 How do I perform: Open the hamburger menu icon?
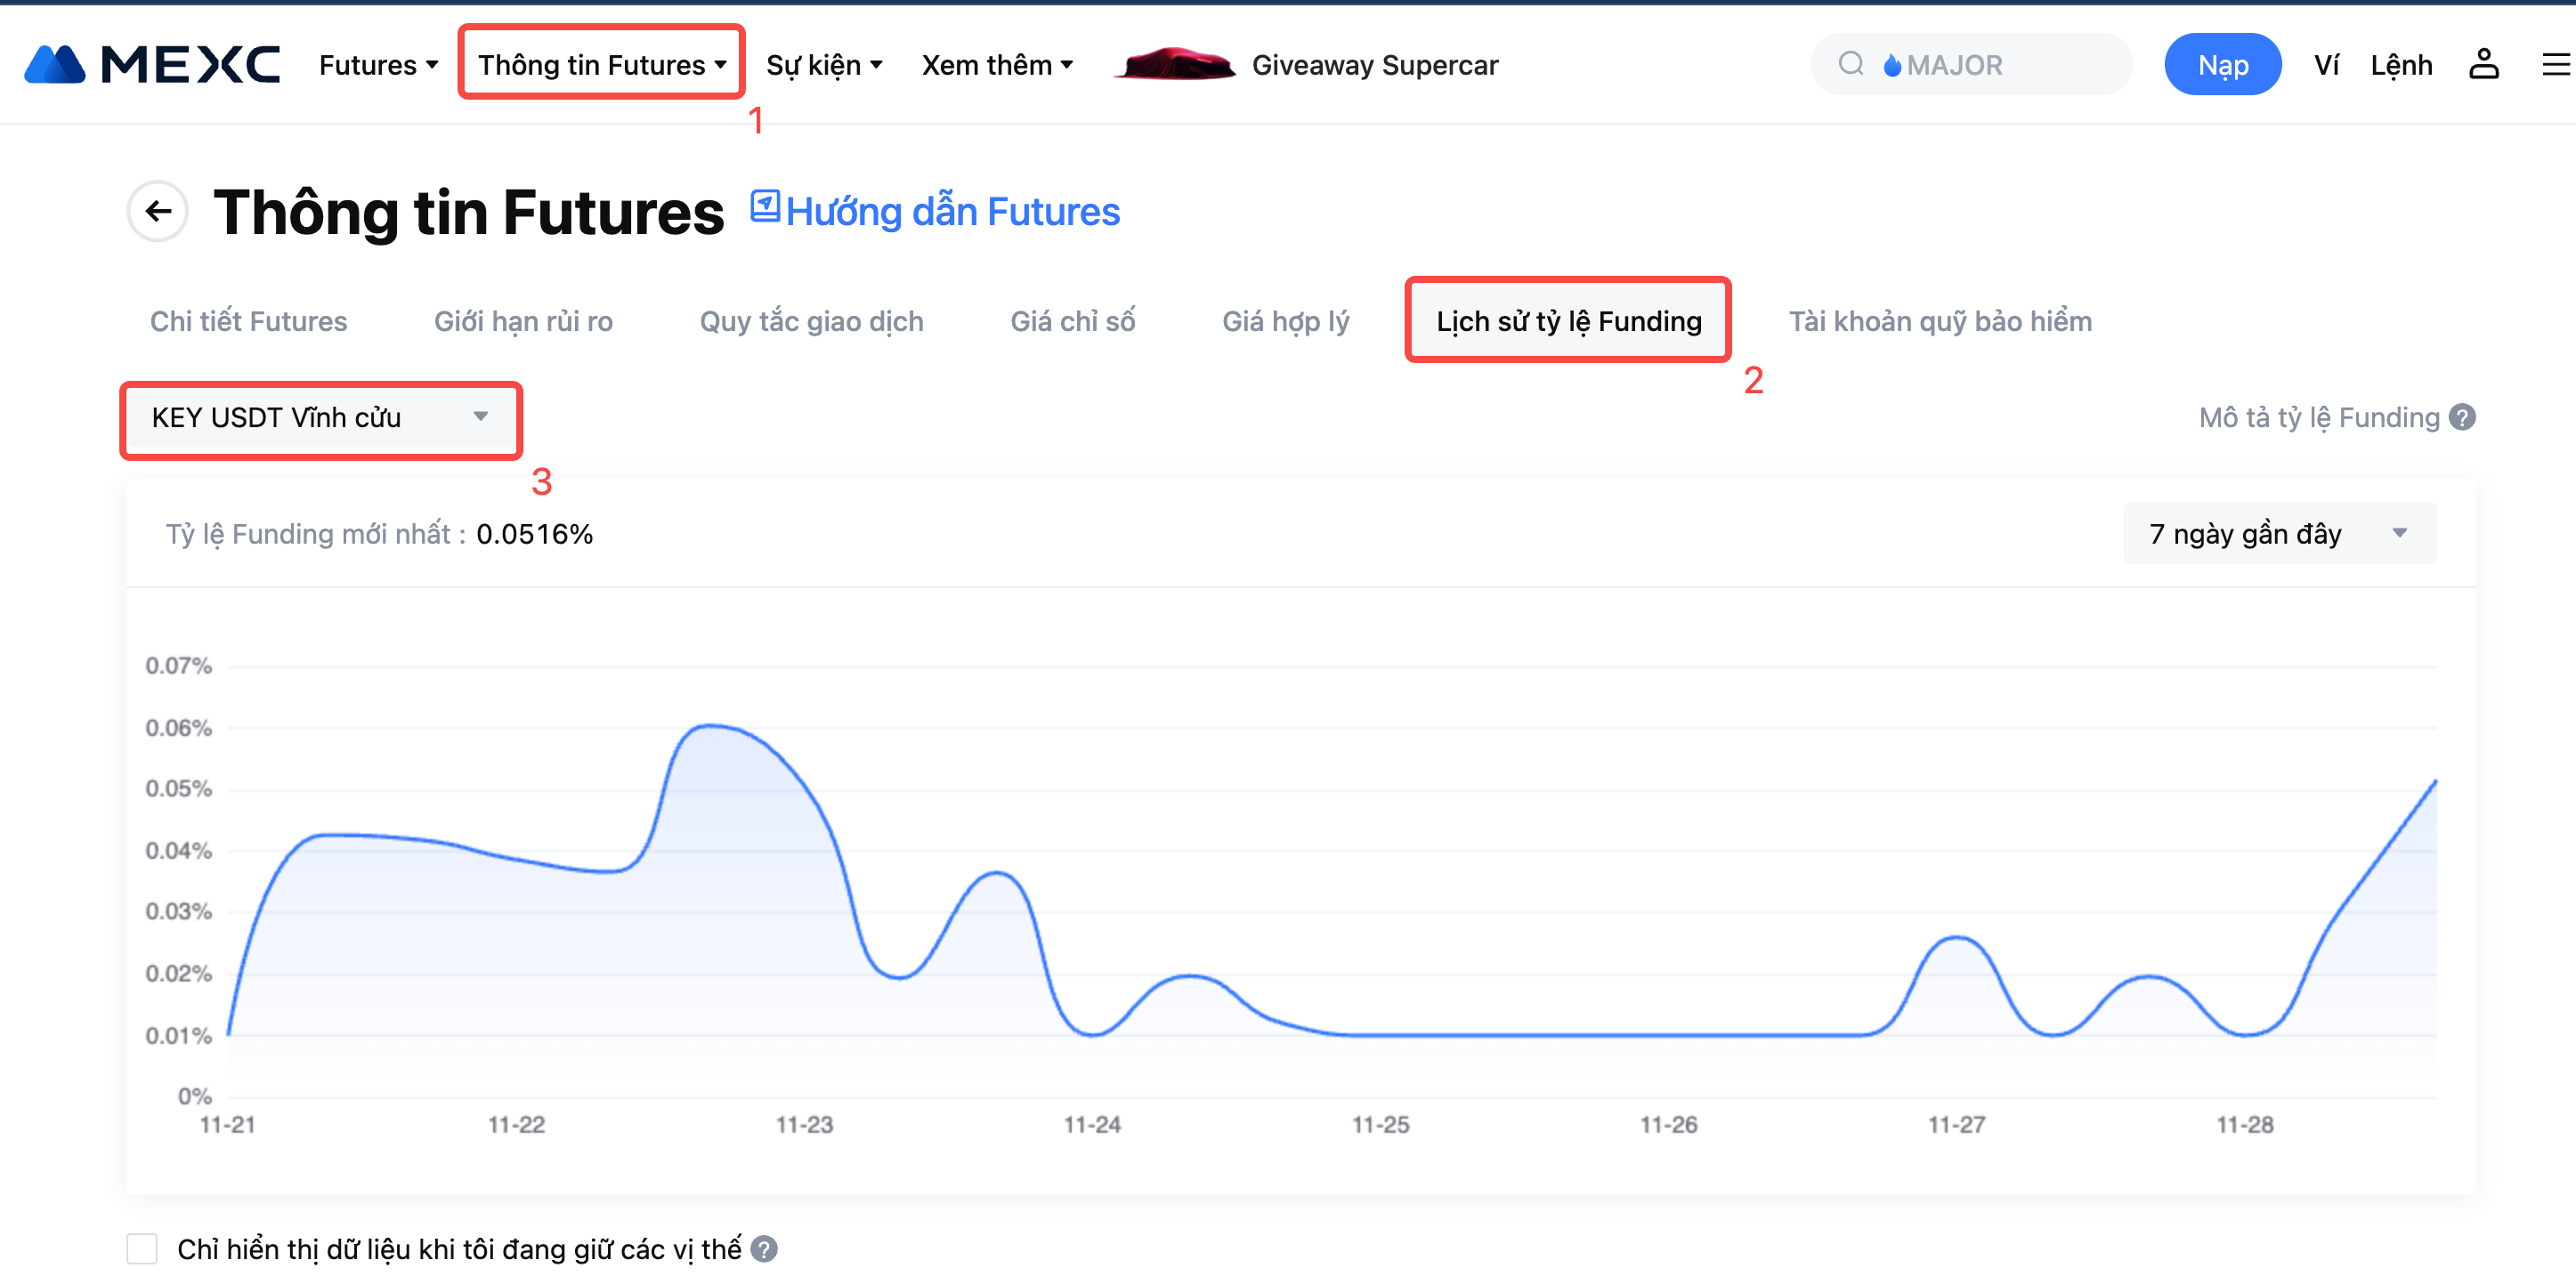[2555, 65]
